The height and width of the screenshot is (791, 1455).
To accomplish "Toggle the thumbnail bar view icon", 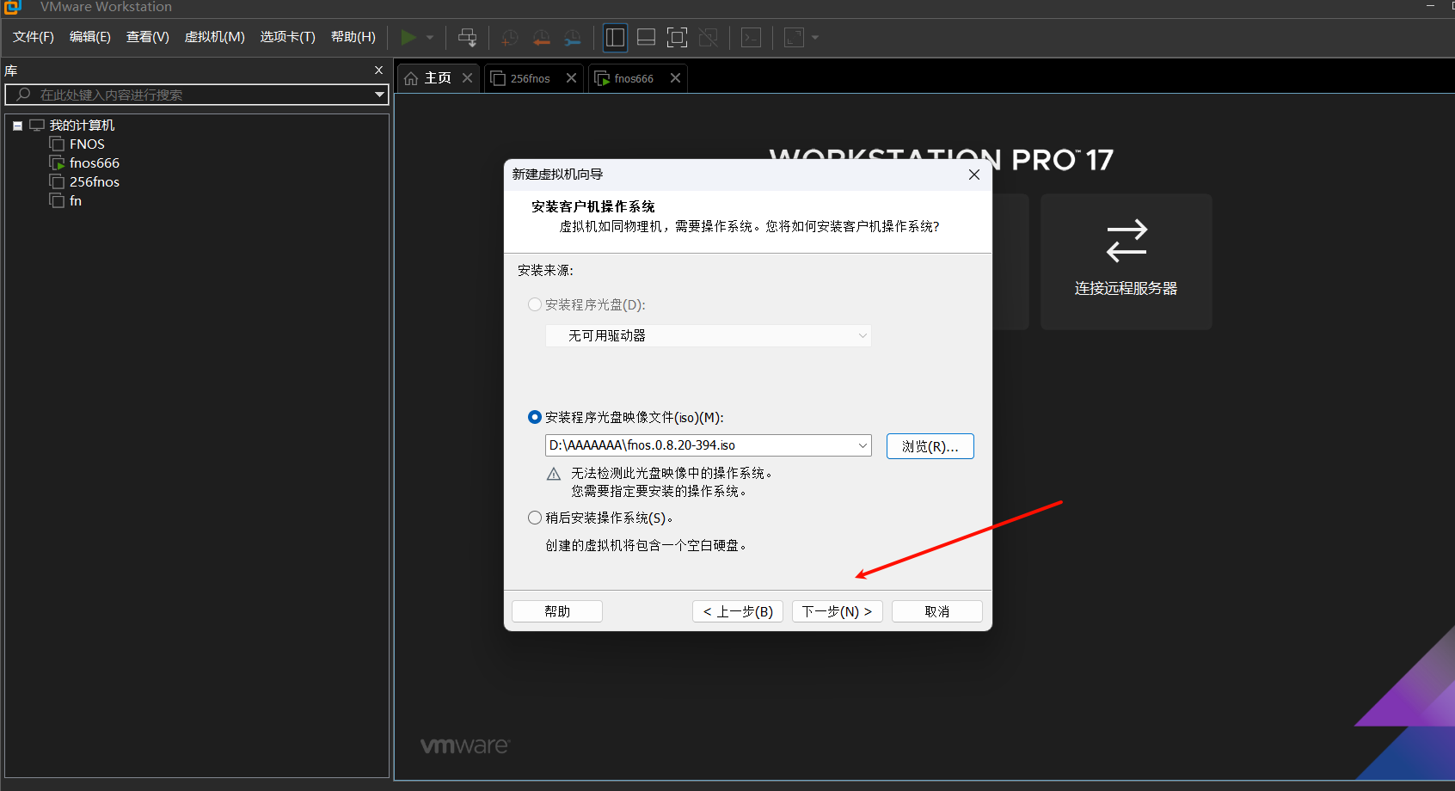I will (x=646, y=37).
